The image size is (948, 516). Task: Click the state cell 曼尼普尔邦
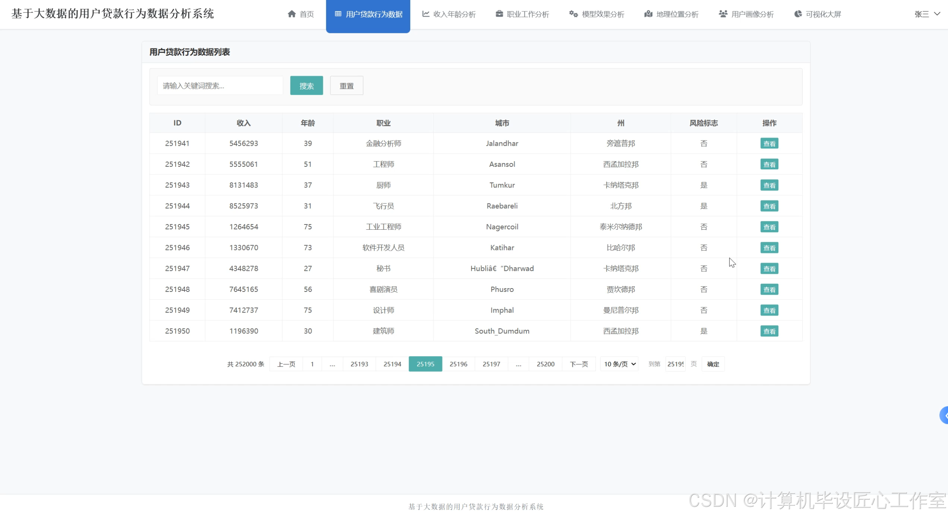(x=621, y=310)
